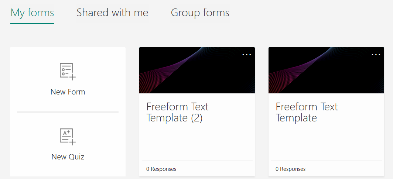Screen dimensions: 393x179
Task: Open the three-dot menu on Freeform Text Template
Action: pos(376,54)
